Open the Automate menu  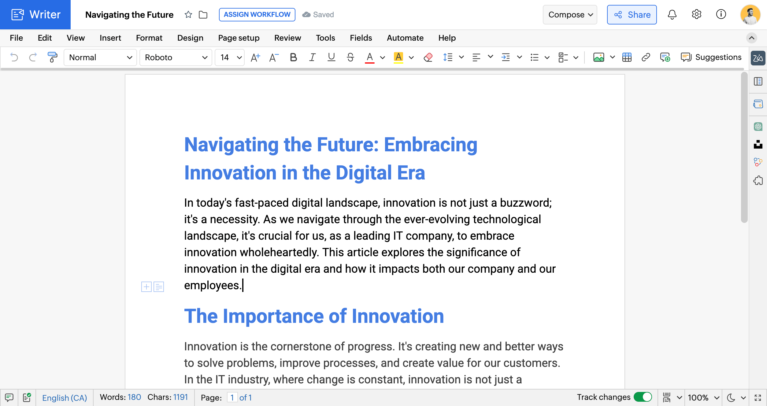(x=405, y=38)
